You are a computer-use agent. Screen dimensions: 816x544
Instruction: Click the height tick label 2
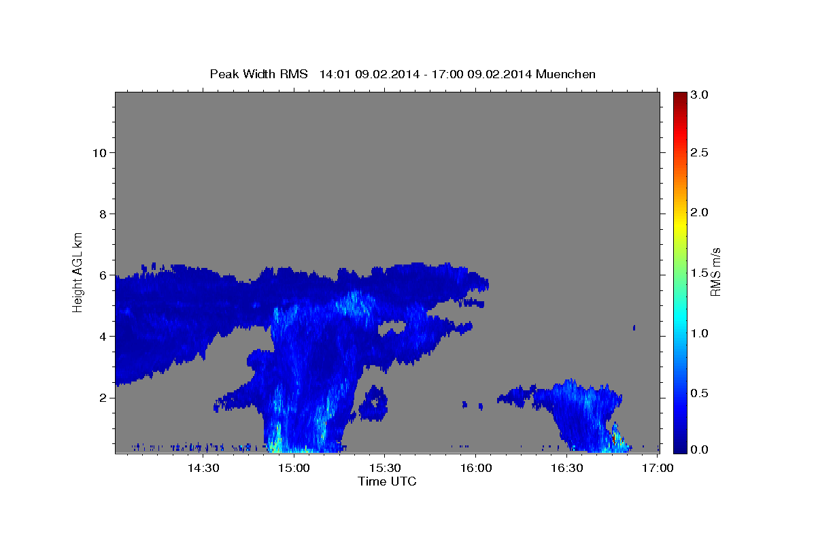pyautogui.click(x=103, y=397)
